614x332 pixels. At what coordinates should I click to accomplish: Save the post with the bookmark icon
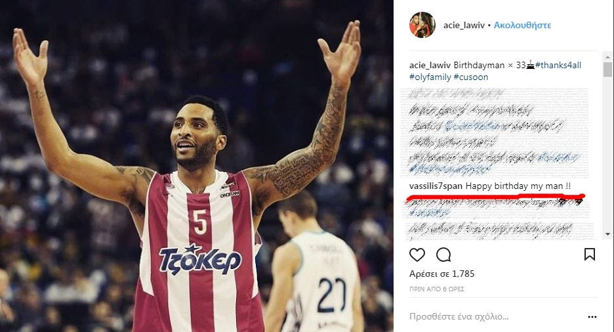(x=590, y=255)
